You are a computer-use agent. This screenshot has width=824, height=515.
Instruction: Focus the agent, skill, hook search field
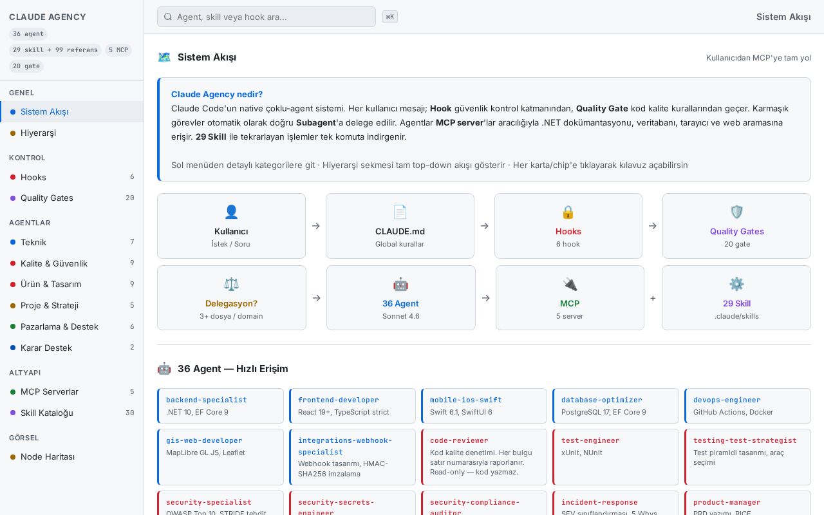coord(267,17)
